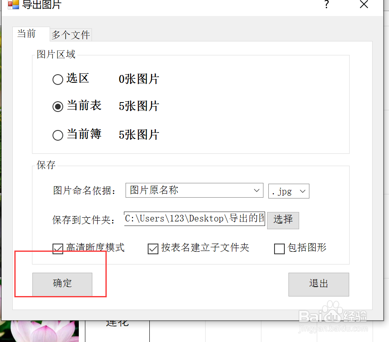Viewport: 389px width, 342px height.
Task: Select the 当前簿 radio button
Action: (x=58, y=135)
